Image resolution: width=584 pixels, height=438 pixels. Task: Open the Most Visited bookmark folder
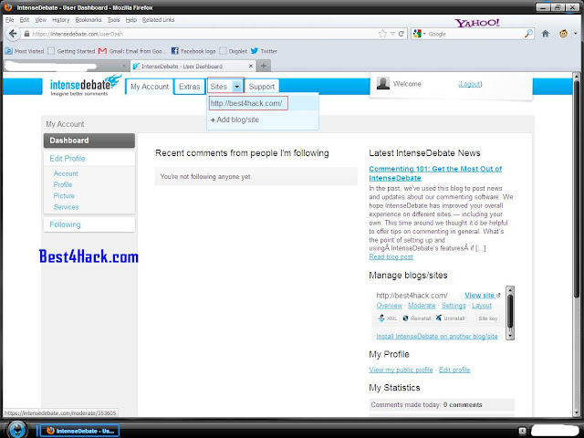25,51
